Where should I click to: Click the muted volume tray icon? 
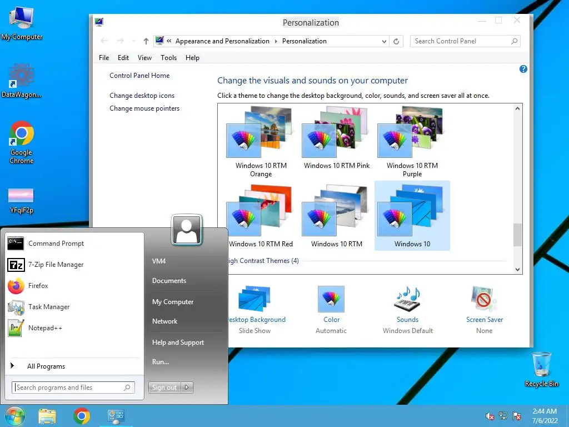coord(490,416)
